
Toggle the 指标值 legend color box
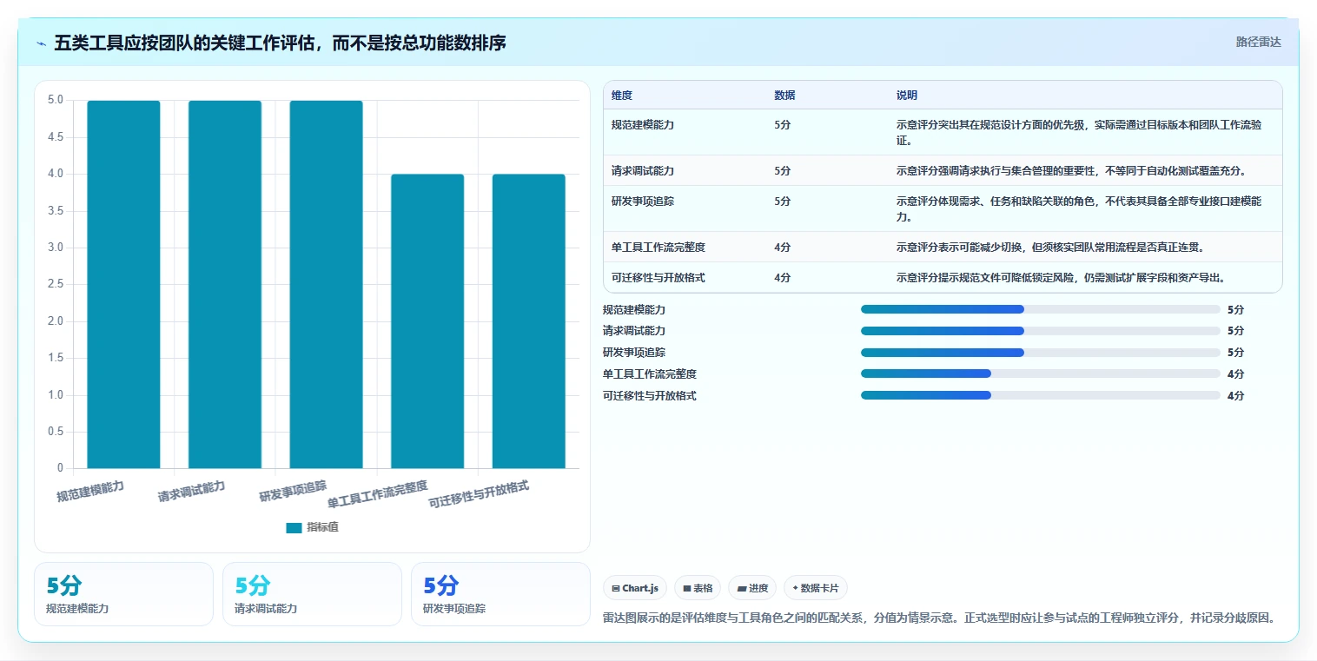point(294,527)
